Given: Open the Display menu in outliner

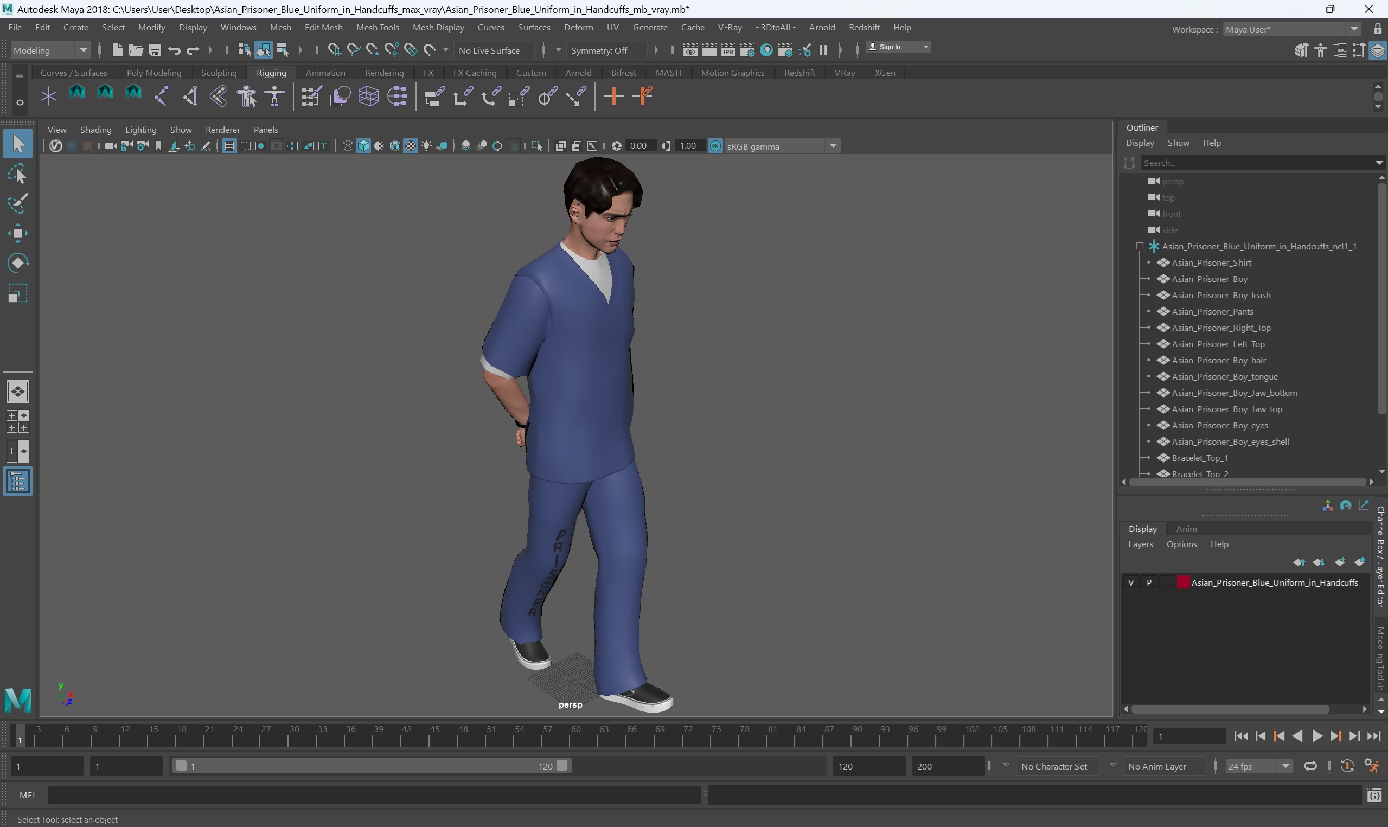Looking at the screenshot, I should click(1140, 143).
